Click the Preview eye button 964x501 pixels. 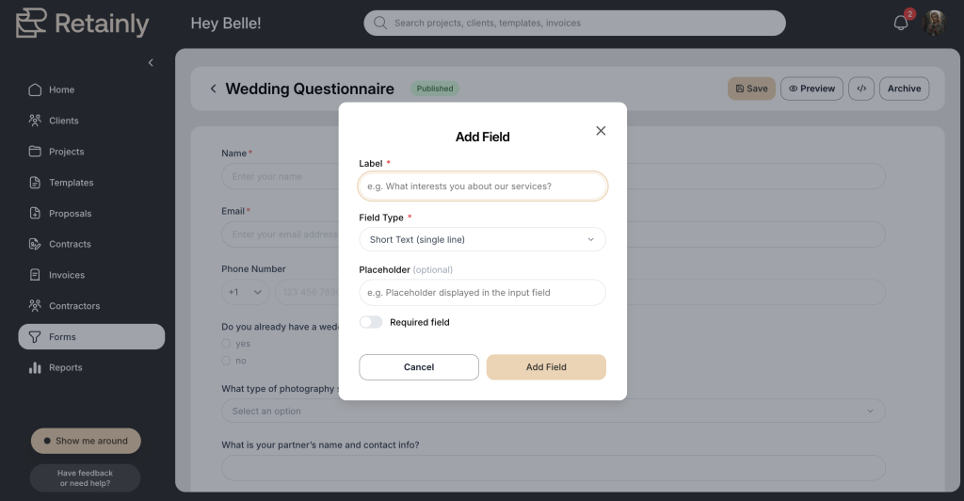pos(811,89)
